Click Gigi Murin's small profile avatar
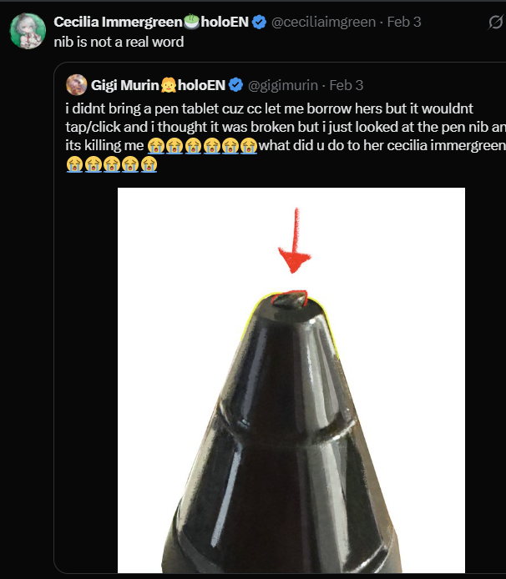This screenshot has width=506, height=579. (77, 84)
